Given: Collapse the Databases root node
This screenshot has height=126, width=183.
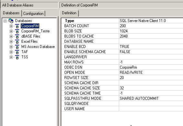Looking at the screenshot, I should 5,21.
